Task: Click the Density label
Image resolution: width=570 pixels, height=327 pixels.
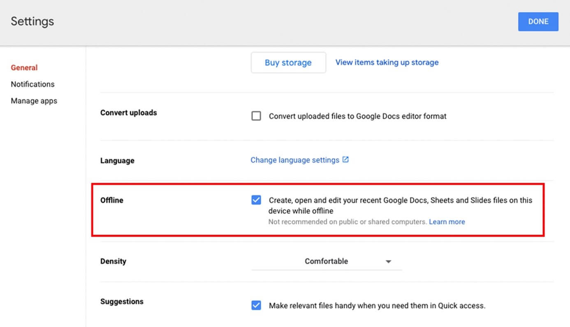Action: point(113,261)
